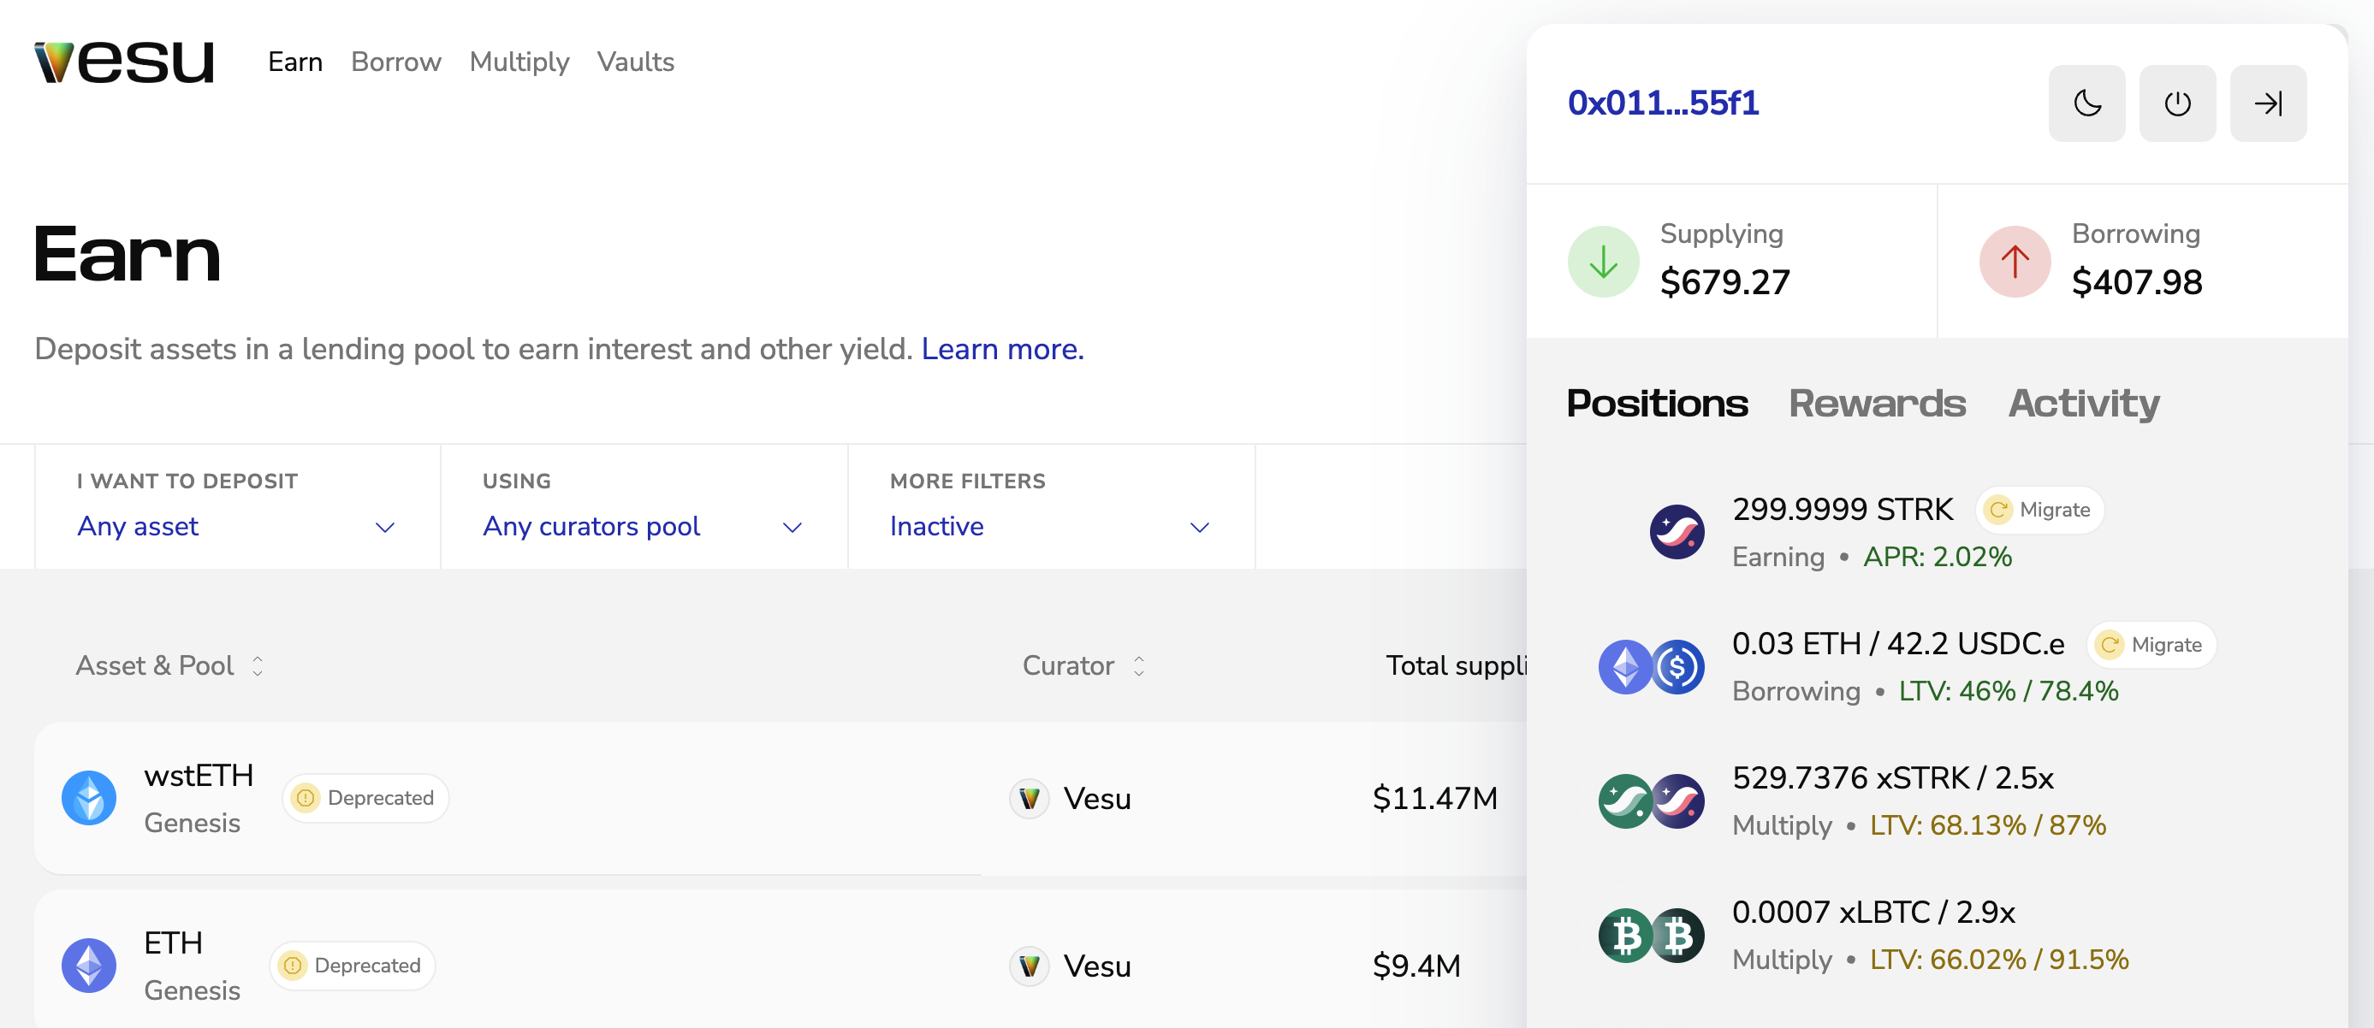This screenshot has height=1028, width=2374.
Task: Click the xLBTC bitcoin pair icon
Action: [1653, 934]
